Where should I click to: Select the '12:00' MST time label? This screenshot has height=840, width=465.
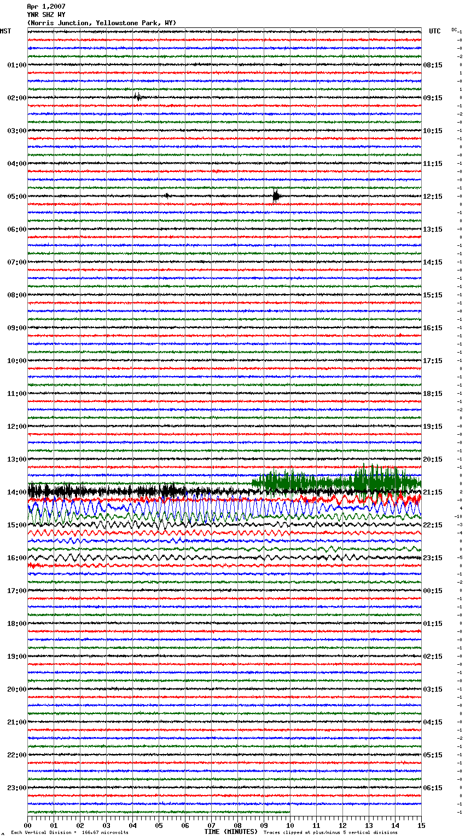pyautogui.click(x=17, y=427)
